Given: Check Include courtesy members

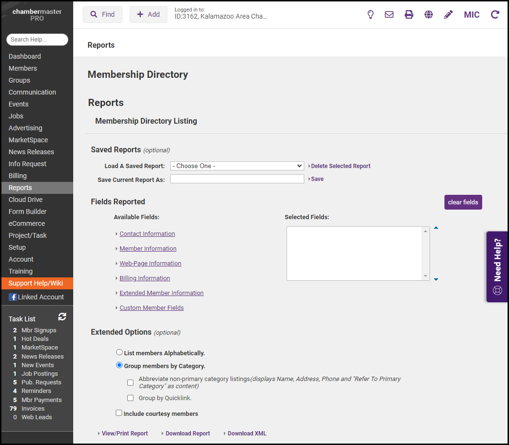Looking at the screenshot, I should click(119, 413).
